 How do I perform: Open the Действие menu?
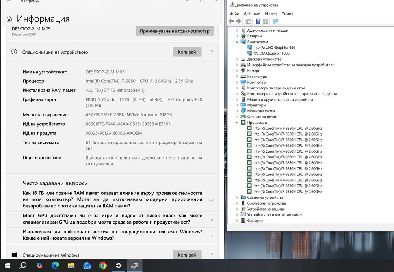click(x=251, y=13)
